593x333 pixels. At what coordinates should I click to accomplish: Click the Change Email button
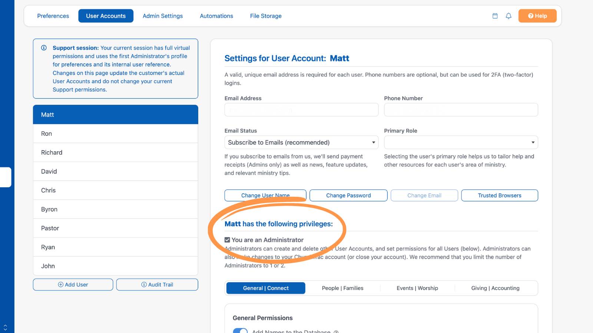(x=424, y=195)
